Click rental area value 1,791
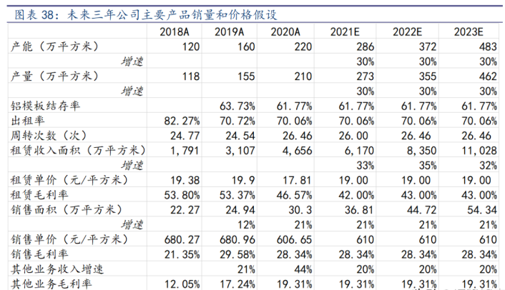 [x=185, y=150]
